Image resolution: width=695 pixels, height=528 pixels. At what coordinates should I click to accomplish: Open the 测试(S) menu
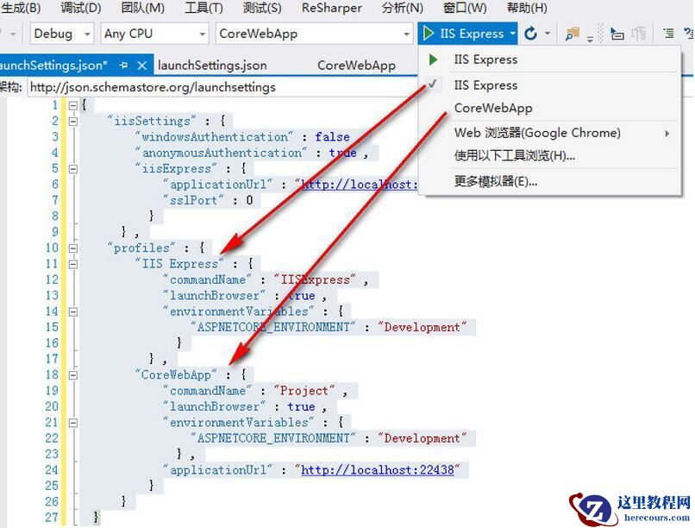262,8
